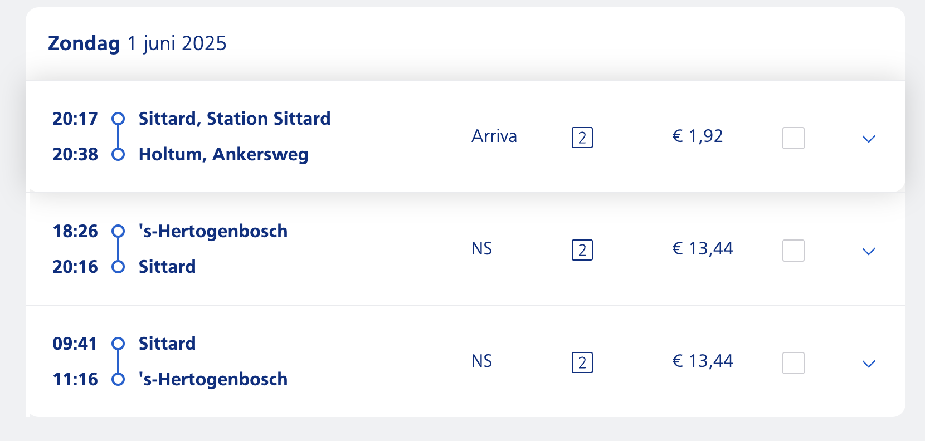The height and width of the screenshot is (441, 925).
Task: Expand details of 18:26 NS trip
Action: [x=868, y=251]
